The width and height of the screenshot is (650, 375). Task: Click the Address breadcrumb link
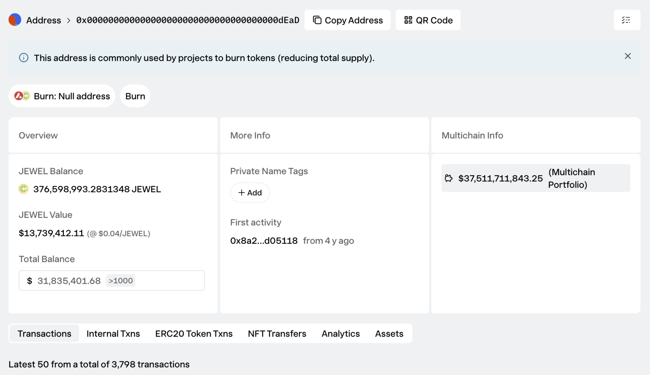pyautogui.click(x=44, y=20)
